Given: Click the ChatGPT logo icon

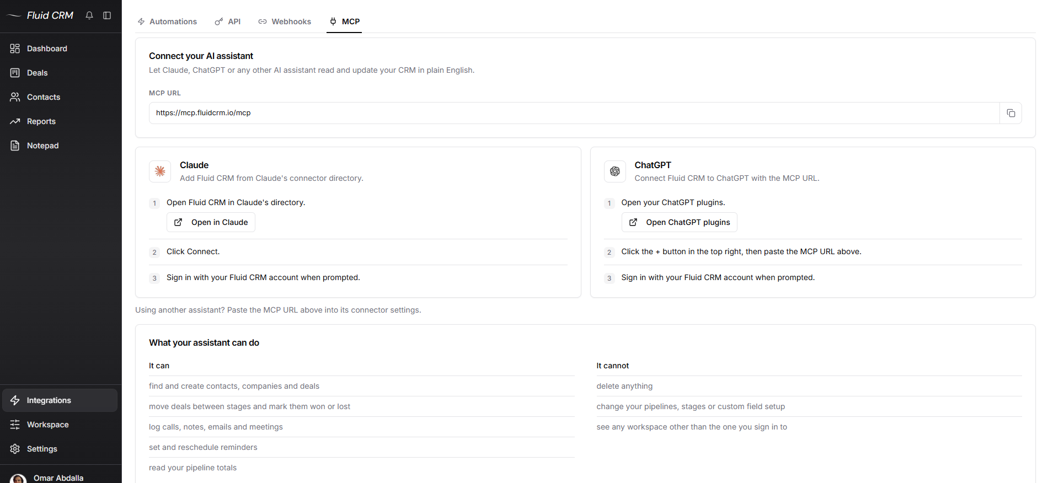Looking at the screenshot, I should point(615,171).
